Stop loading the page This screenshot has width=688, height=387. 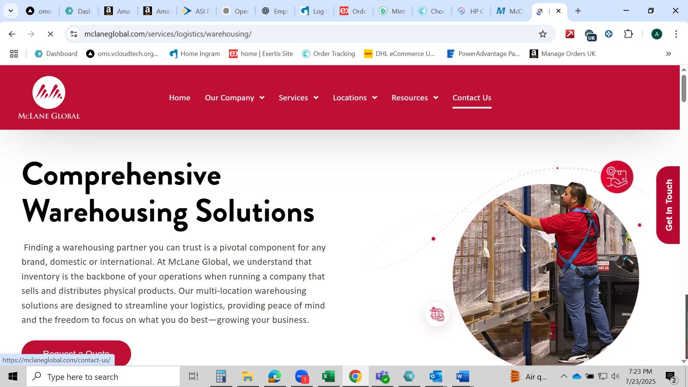pyautogui.click(x=51, y=34)
